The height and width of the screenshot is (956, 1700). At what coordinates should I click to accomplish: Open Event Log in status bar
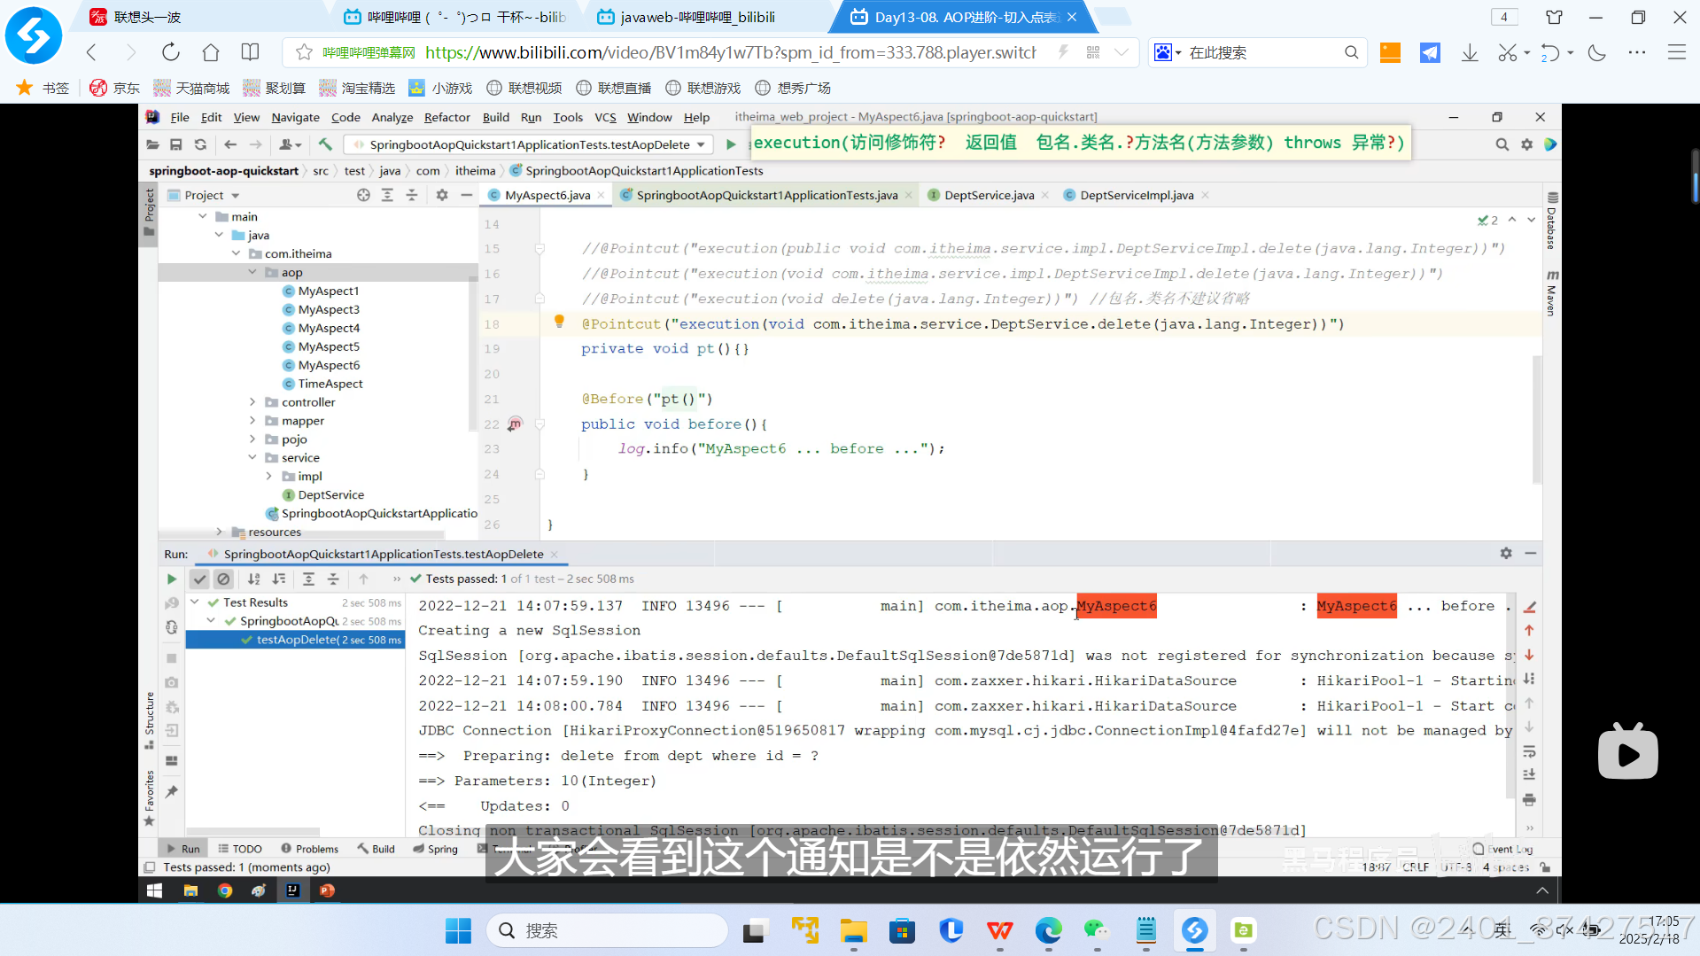tap(1502, 849)
